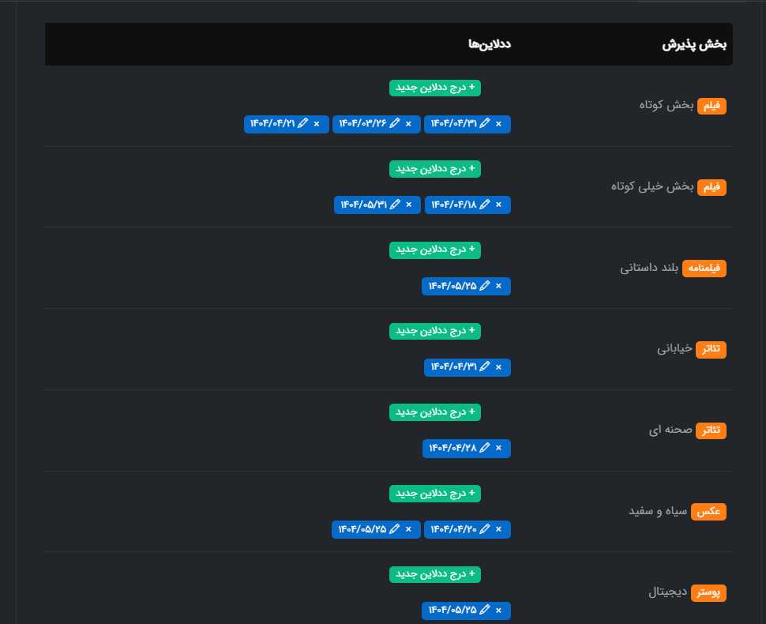
Task: Edit the 1404/04/28 deadline pencil icon
Action: (x=485, y=449)
